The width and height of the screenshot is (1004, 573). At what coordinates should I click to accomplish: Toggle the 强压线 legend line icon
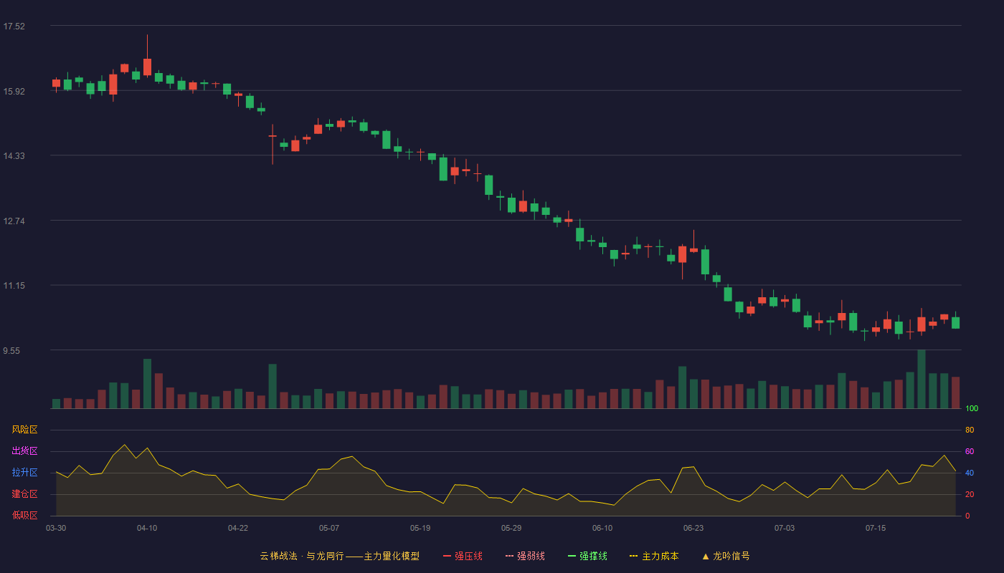447,556
